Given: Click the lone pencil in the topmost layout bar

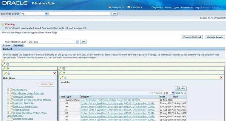Looking at the screenshot, I should [x=4, y=61].
